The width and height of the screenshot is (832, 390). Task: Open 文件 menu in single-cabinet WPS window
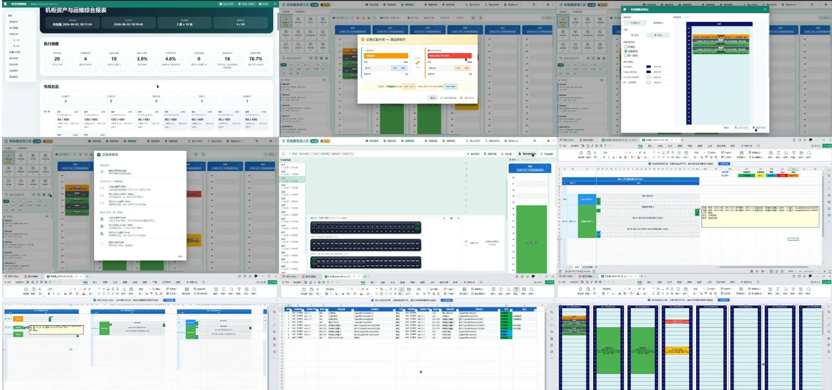click(x=564, y=146)
